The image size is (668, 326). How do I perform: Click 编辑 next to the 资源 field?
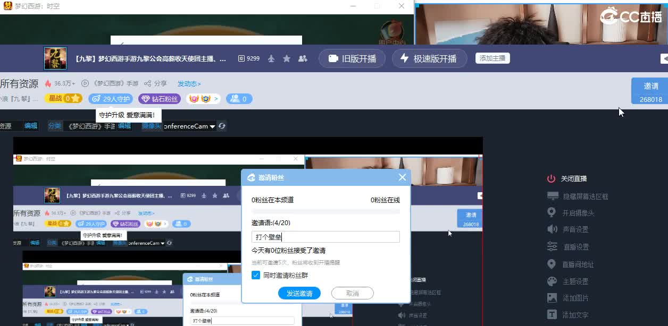pyautogui.click(x=31, y=126)
